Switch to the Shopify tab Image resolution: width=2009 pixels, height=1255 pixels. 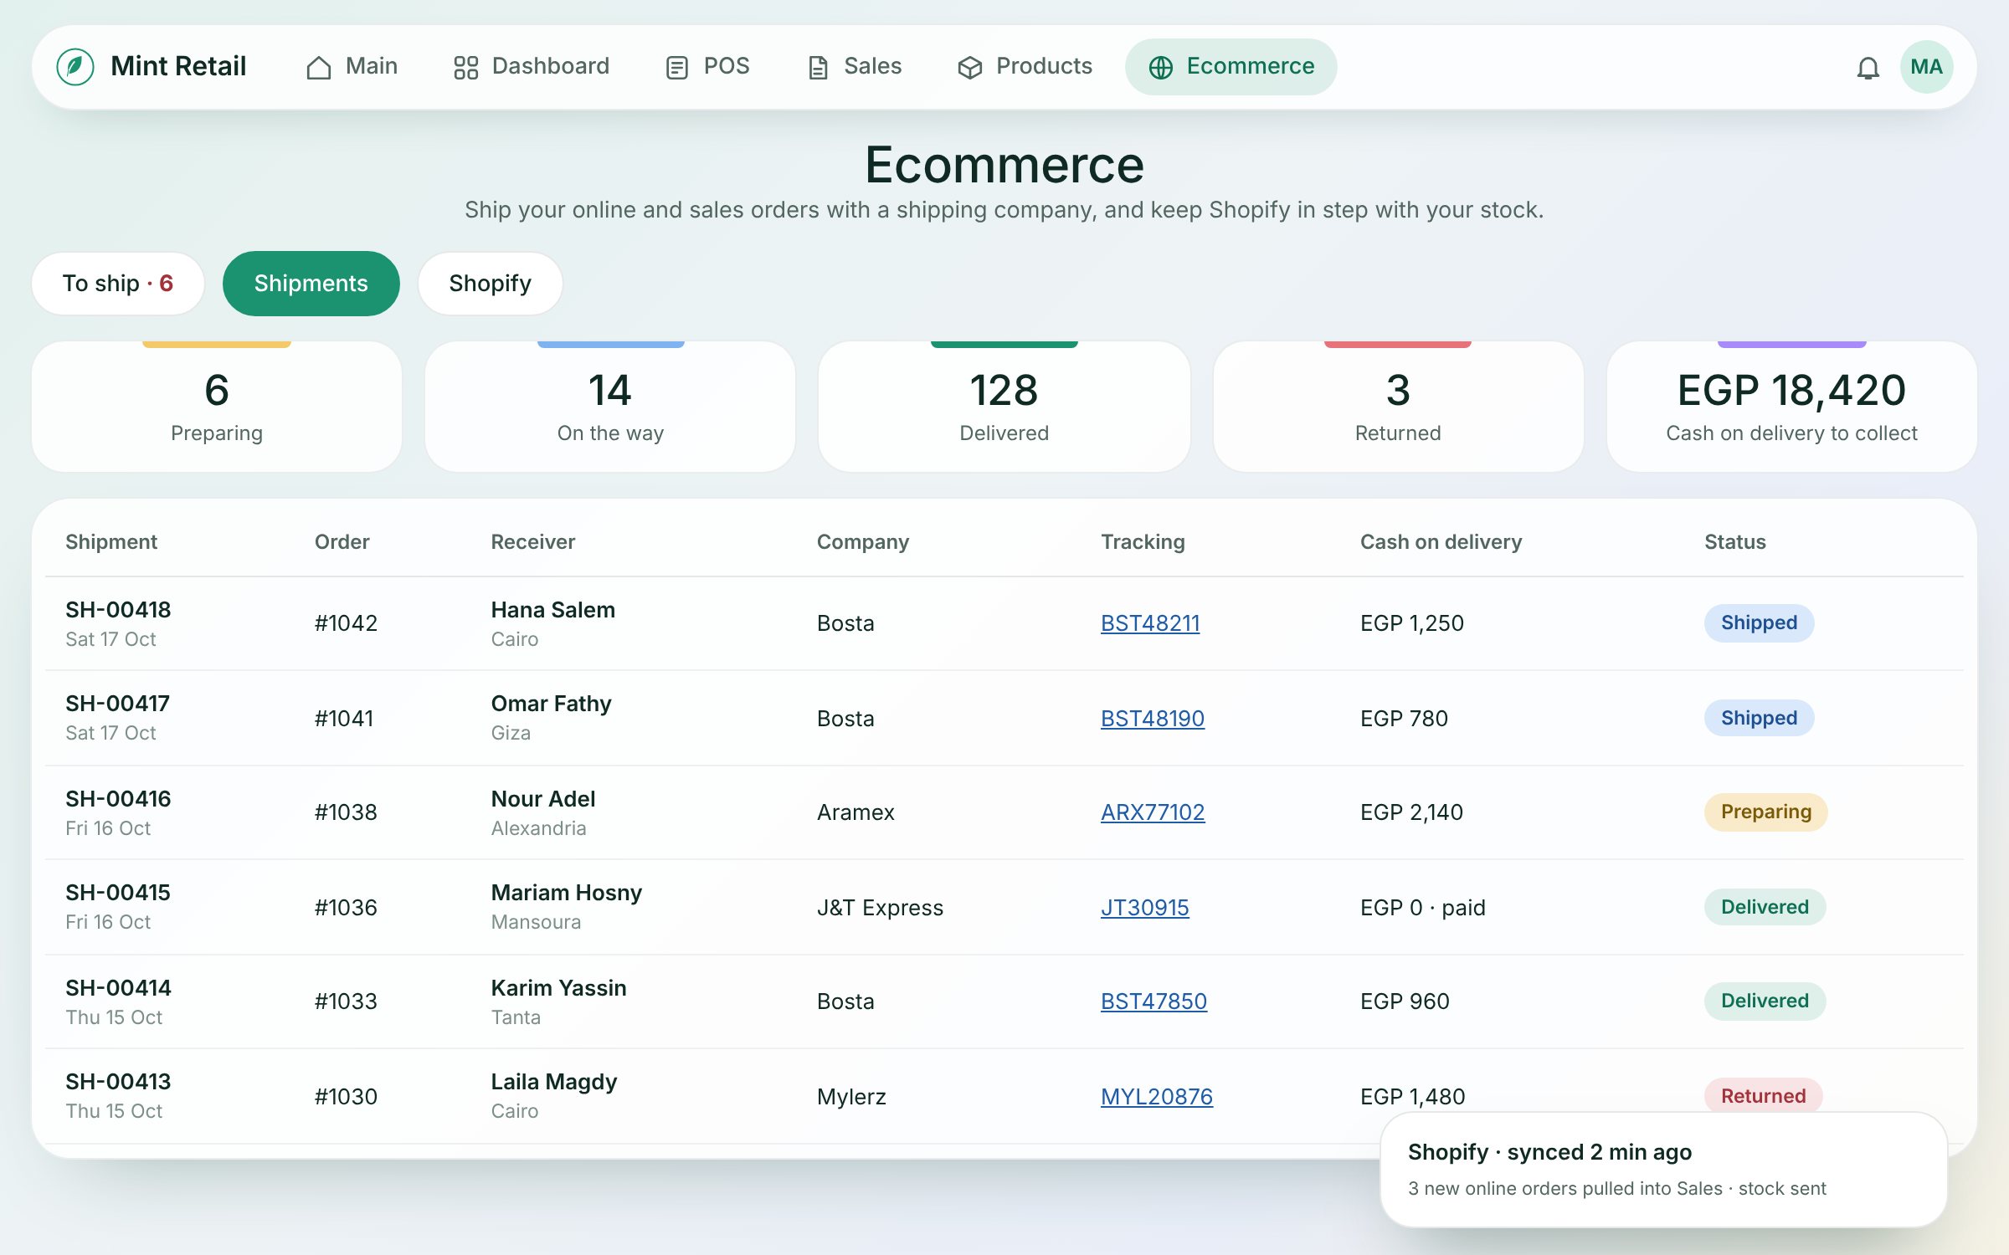coord(490,284)
